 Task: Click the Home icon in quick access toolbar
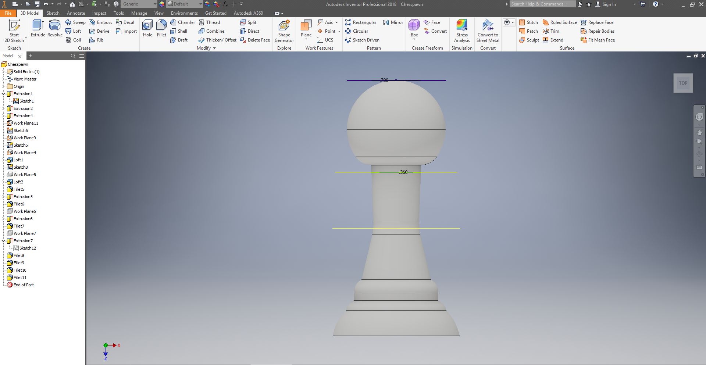click(x=72, y=4)
